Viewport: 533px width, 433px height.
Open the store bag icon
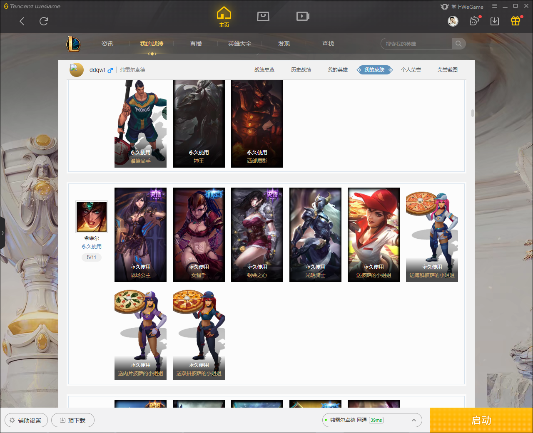coord(263,16)
